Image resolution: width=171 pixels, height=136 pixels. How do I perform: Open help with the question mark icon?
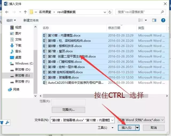(x=163, y=20)
